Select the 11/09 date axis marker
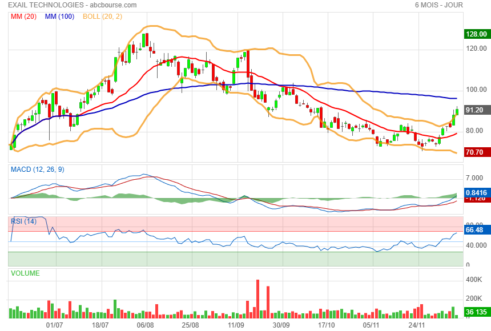 click(236, 325)
